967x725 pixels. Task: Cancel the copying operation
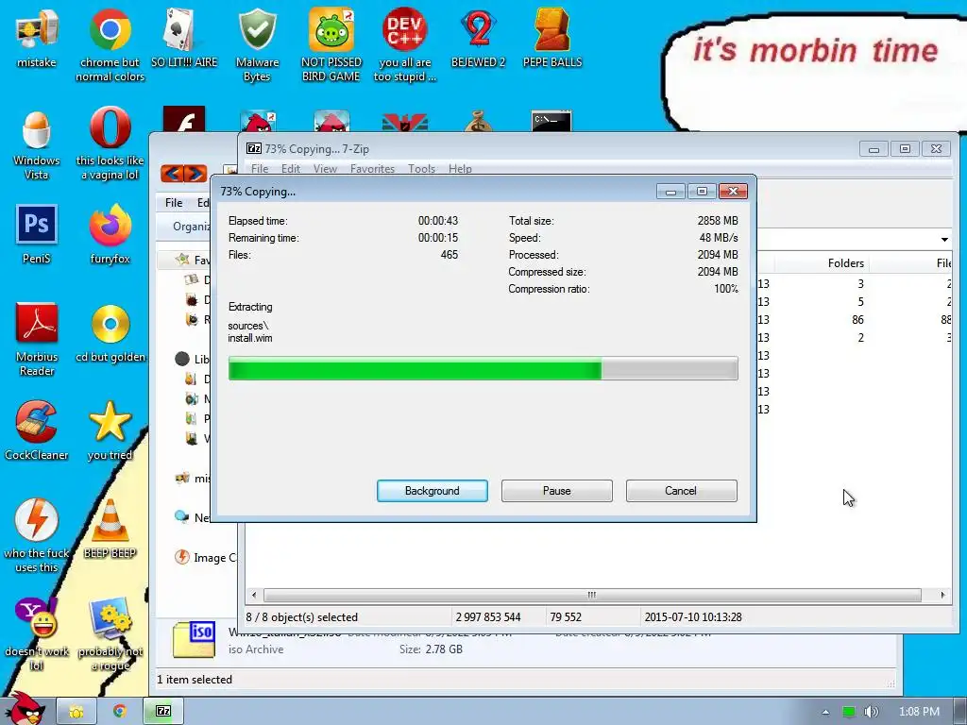coord(681,491)
